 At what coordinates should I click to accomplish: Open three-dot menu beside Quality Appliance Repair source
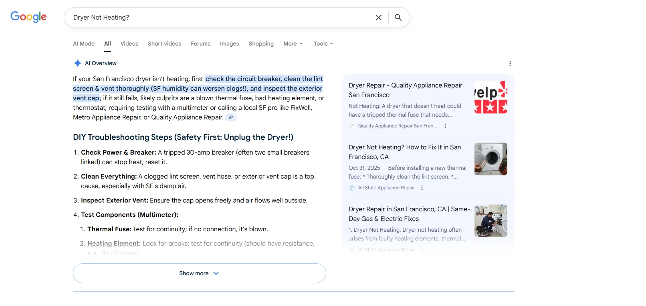[x=445, y=126]
